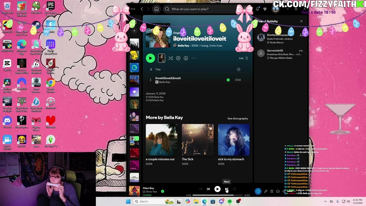This screenshot has height=206, width=366.
Task: Open the lyrics microphone icon in player bar
Action: [266, 191]
